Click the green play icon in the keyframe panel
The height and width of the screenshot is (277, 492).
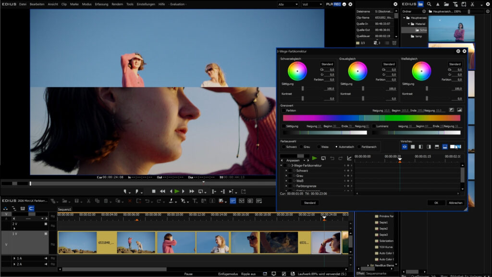[315, 158]
